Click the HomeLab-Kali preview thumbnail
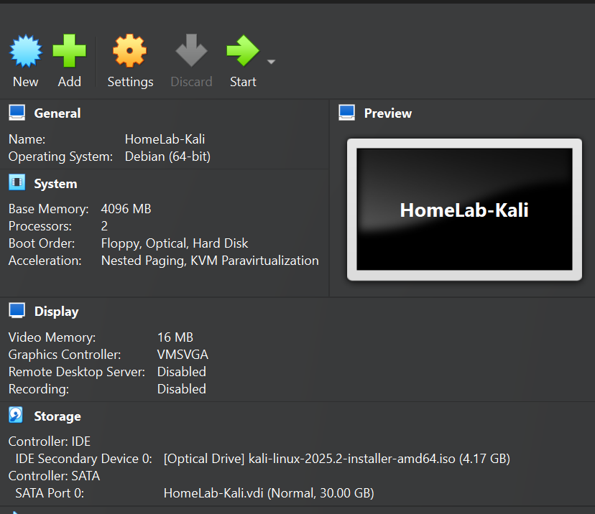 (x=464, y=210)
